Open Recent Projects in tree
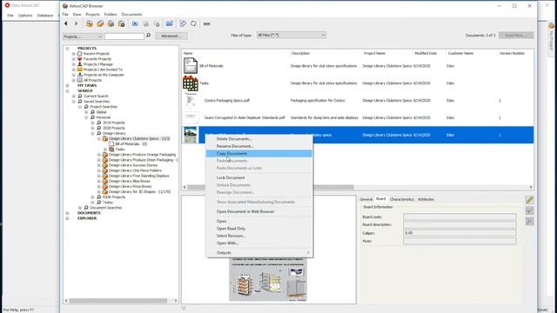This screenshot has height=313, width=557. pos(97,54)
